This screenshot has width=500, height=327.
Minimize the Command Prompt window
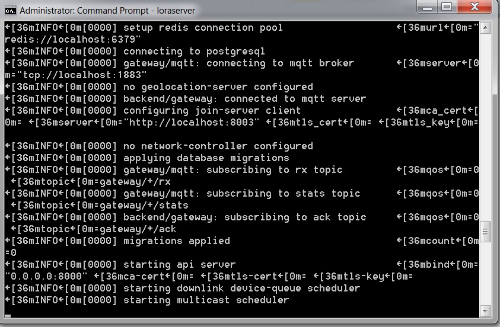point(427,7)
